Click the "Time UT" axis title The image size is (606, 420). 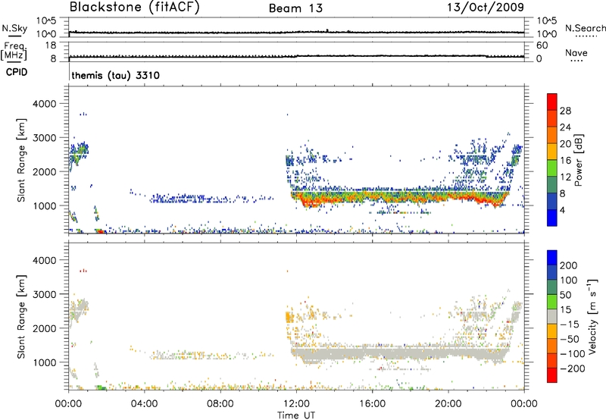(296, 415)
